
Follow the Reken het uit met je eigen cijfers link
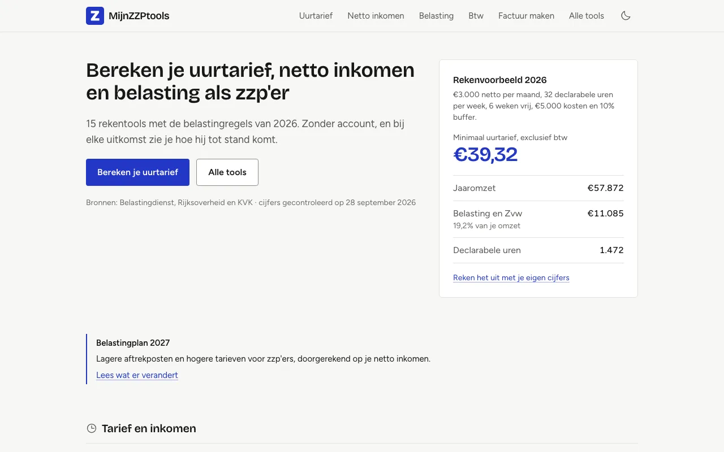[x=511, y=277]
